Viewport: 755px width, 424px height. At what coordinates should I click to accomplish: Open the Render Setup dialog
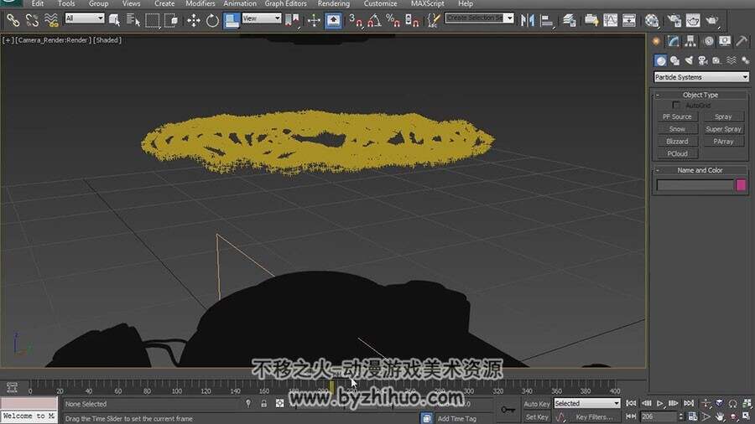coord(674,20)
